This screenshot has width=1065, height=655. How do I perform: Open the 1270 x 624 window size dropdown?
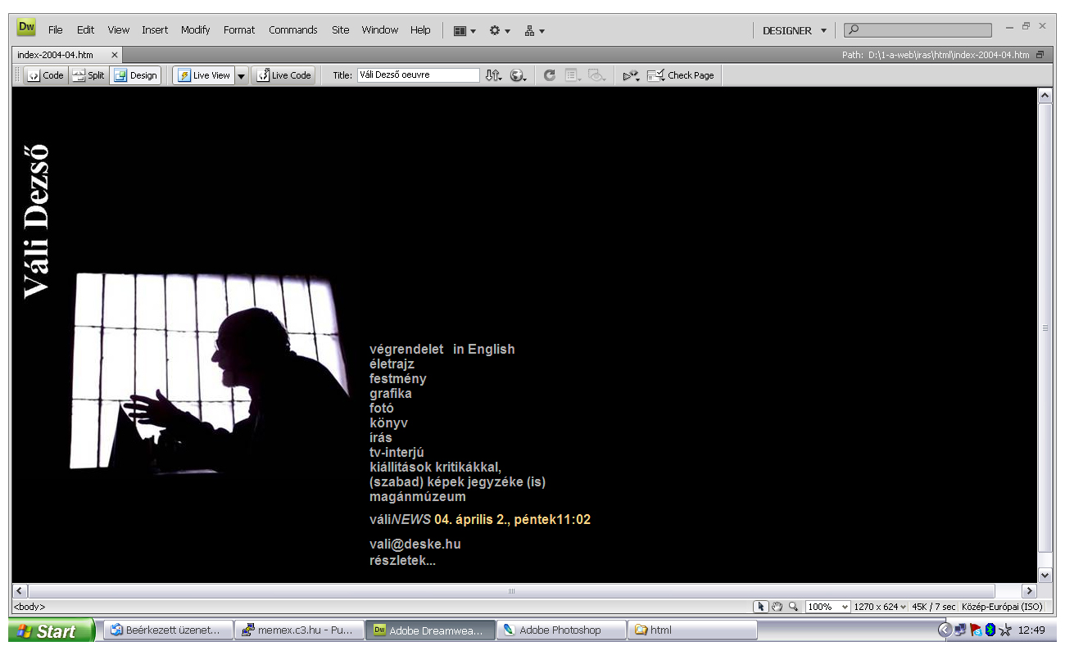point(880,607)
